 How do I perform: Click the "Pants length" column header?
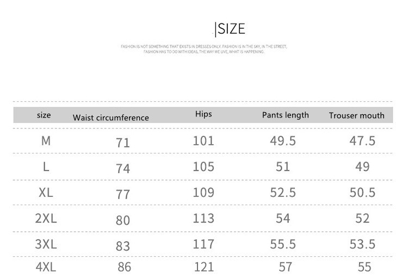pos(285,115)
